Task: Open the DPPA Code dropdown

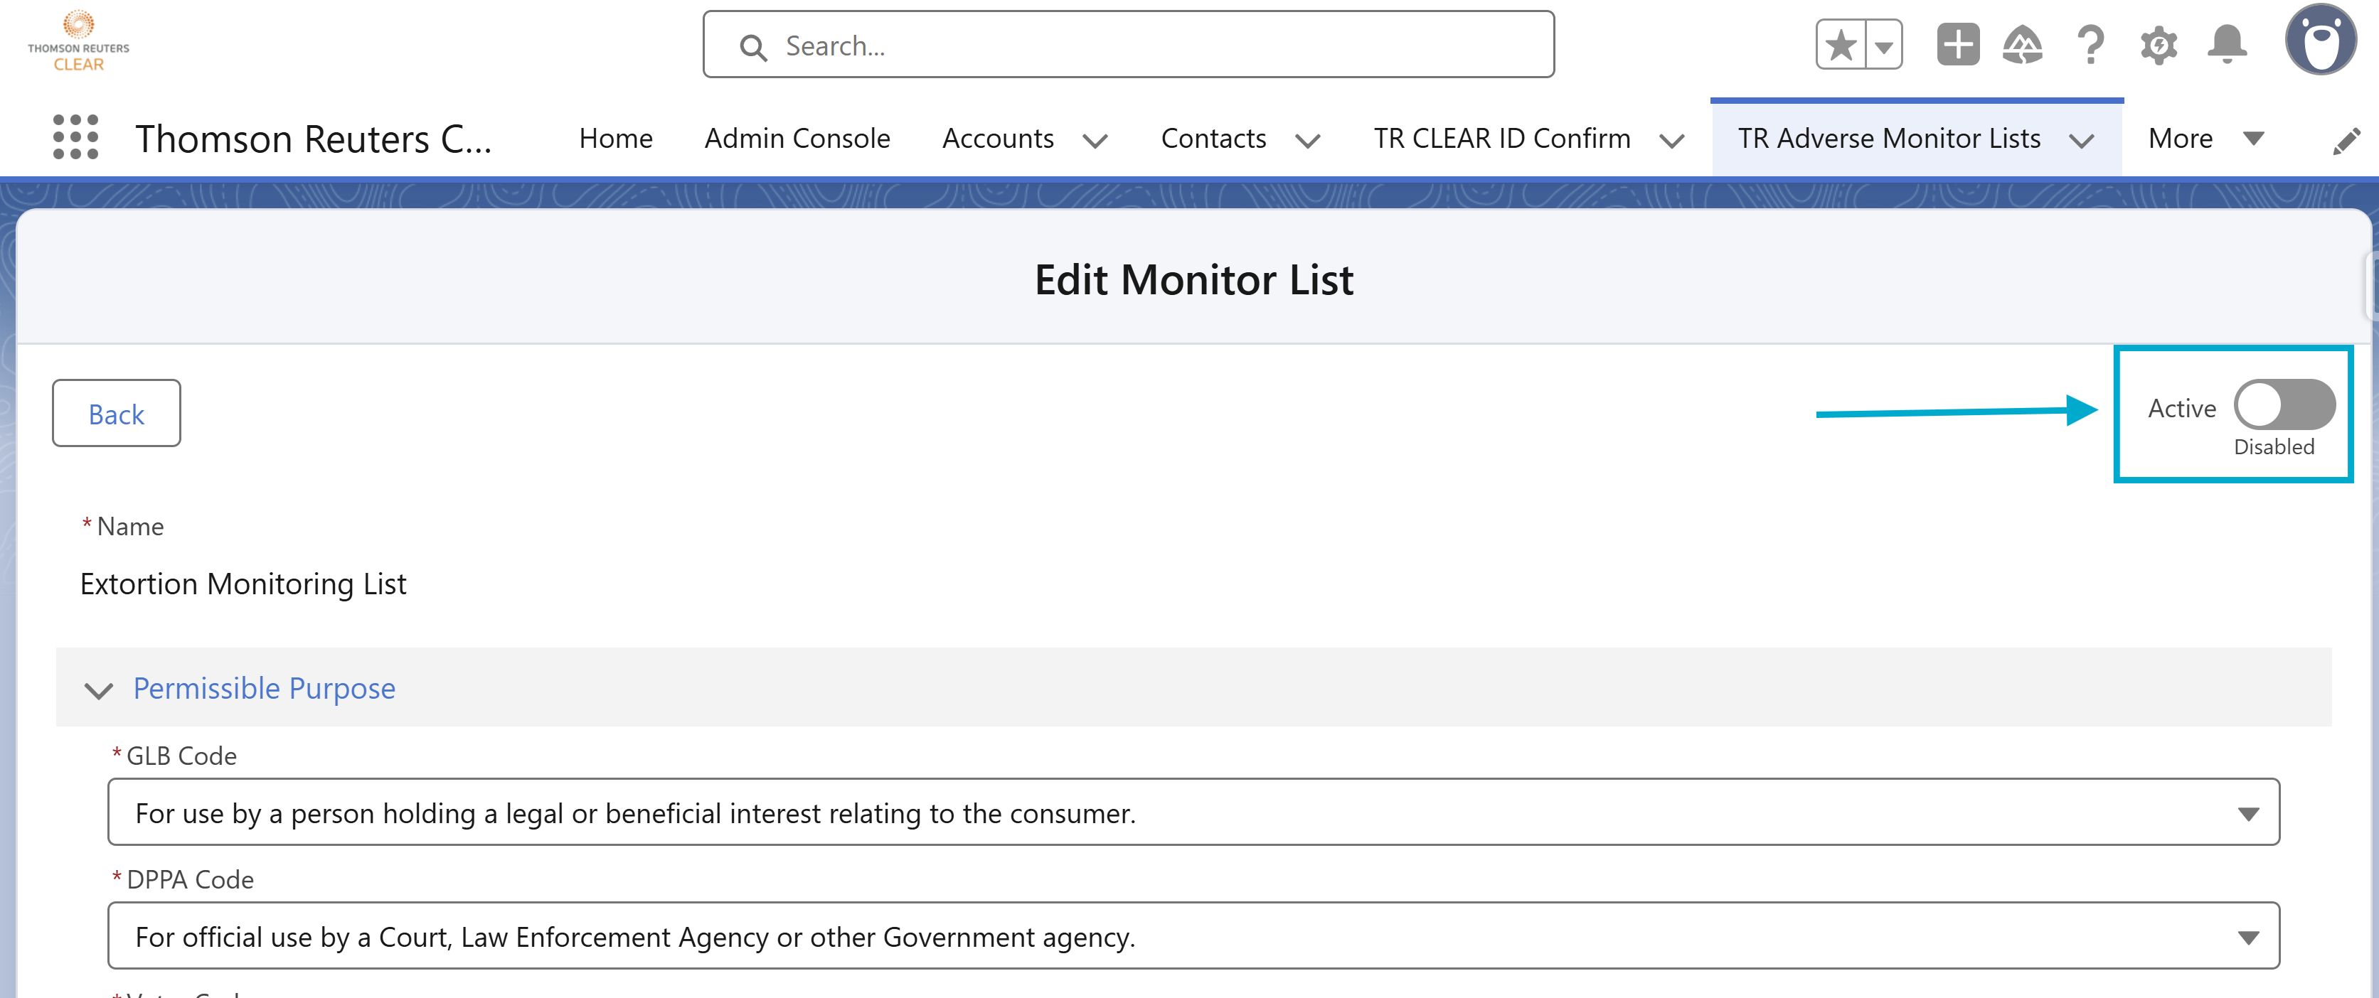Action: point(1193,935)
